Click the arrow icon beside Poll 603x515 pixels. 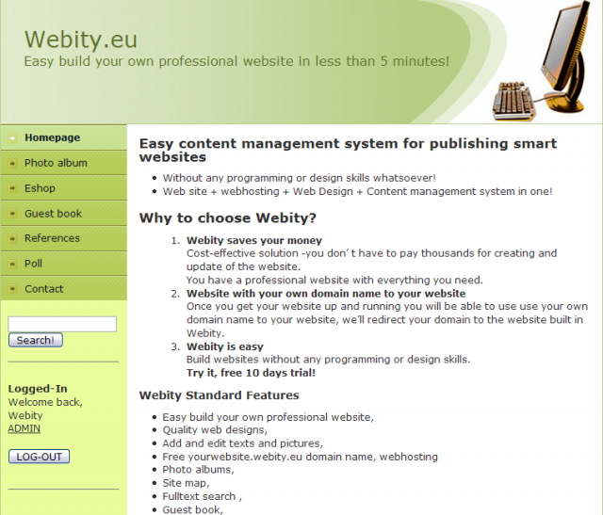coord(12,264)
